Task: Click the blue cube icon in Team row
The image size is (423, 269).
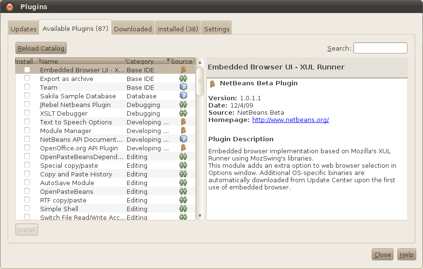Action: (x=183, y=87)
